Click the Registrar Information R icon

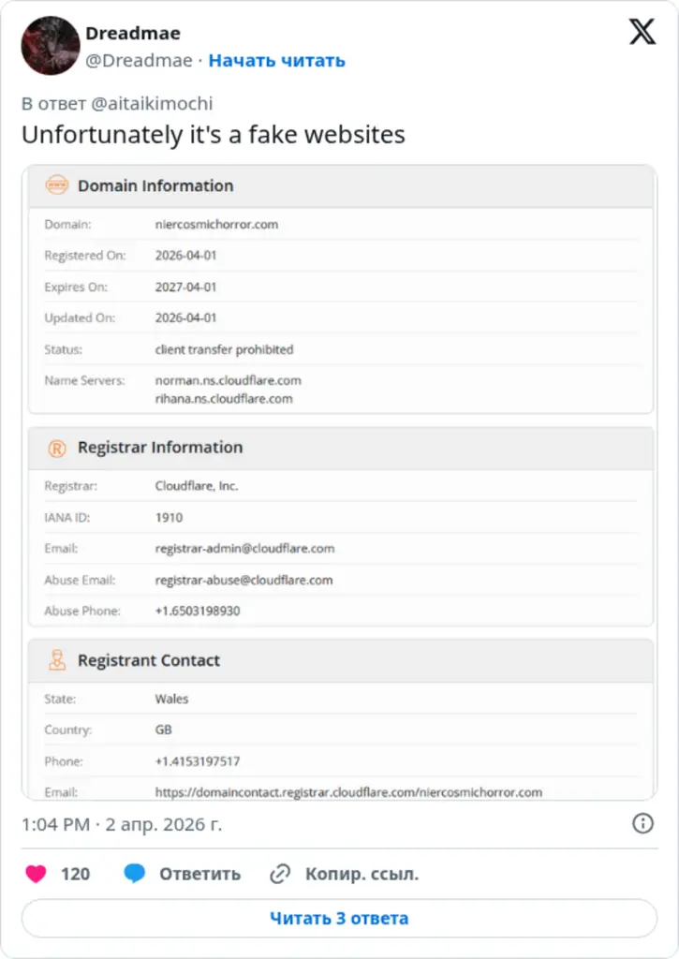56,448
